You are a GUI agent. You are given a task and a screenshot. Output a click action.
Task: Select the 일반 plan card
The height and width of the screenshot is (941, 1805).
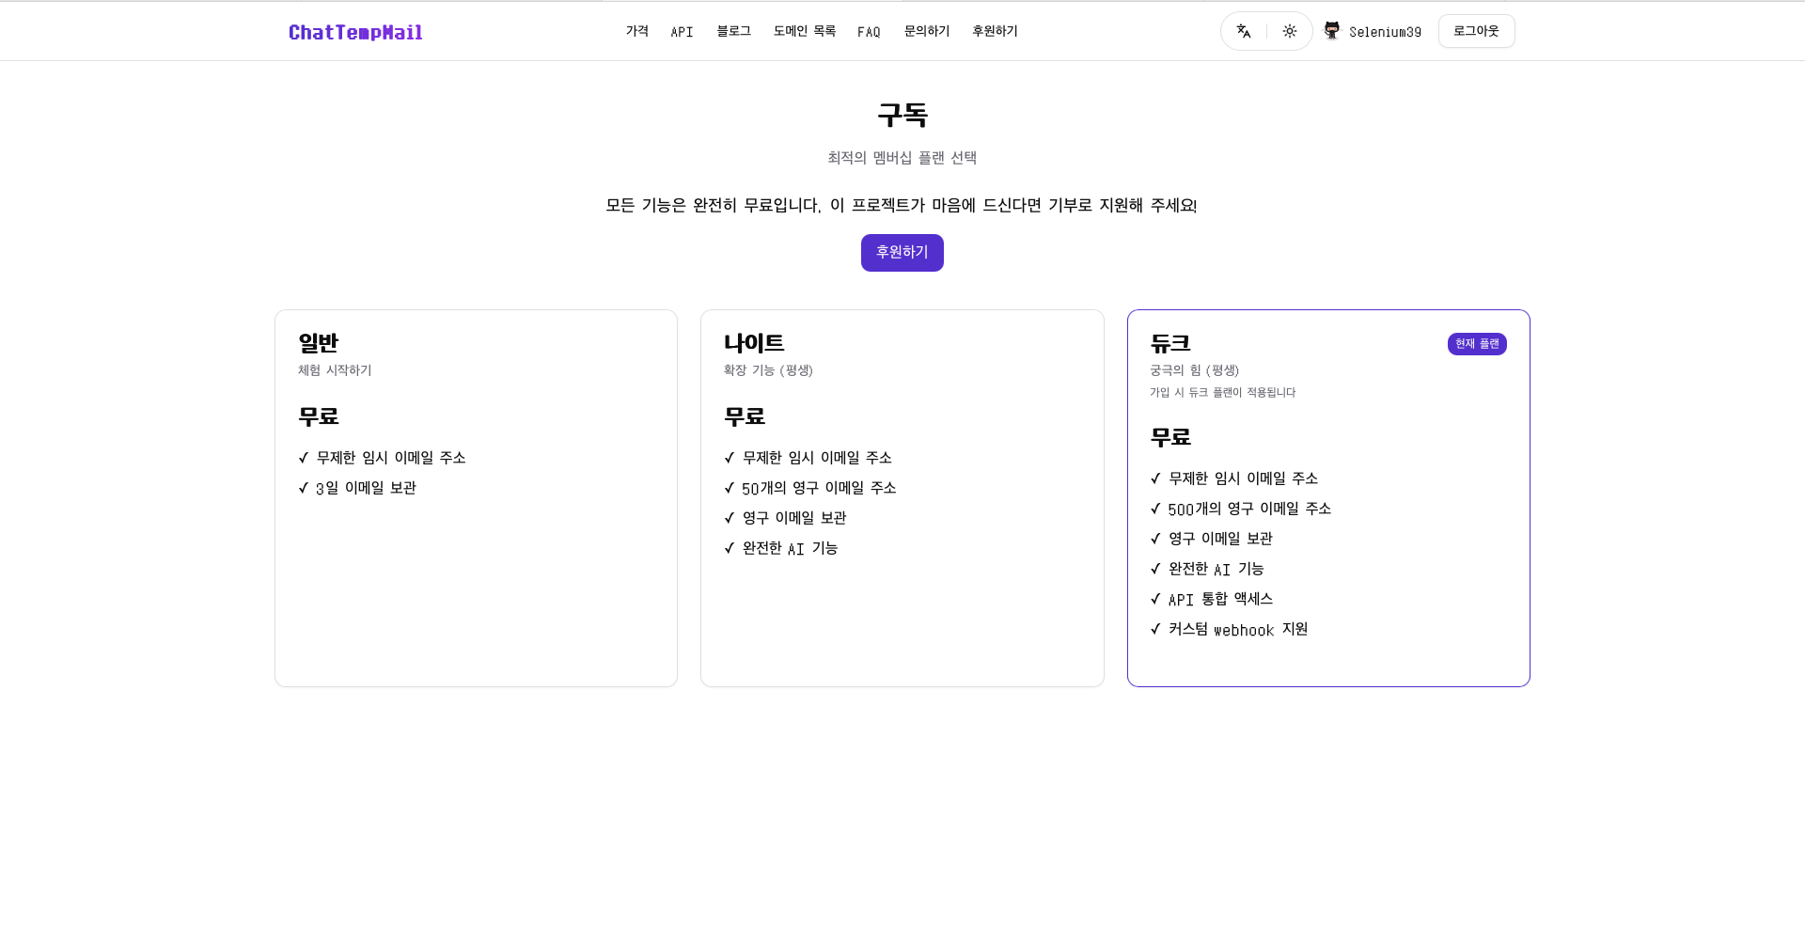pyautogui.click(x=476, y=497)
